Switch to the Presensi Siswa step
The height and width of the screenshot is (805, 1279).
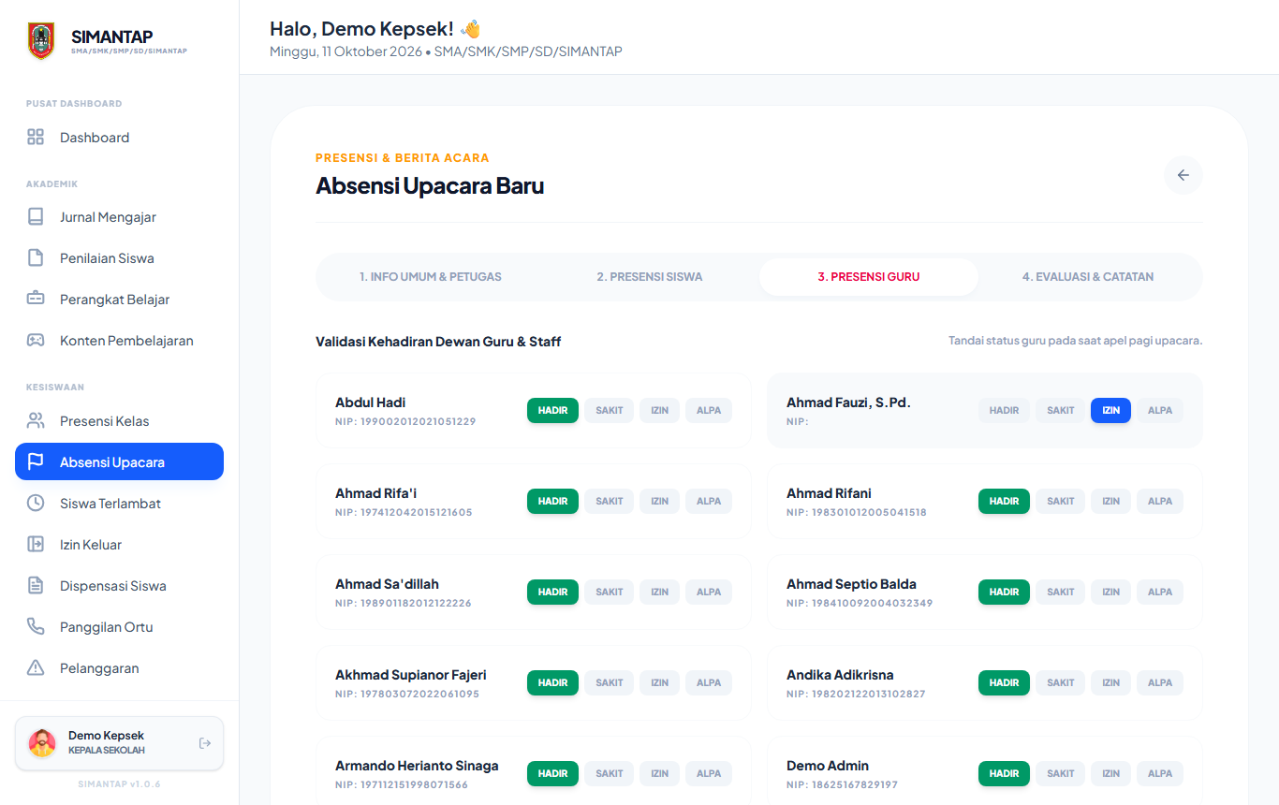[650, 277]
